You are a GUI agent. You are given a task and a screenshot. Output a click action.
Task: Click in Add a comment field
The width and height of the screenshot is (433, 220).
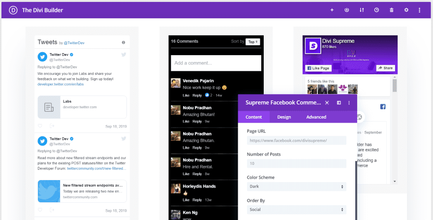tap(216, 63)
